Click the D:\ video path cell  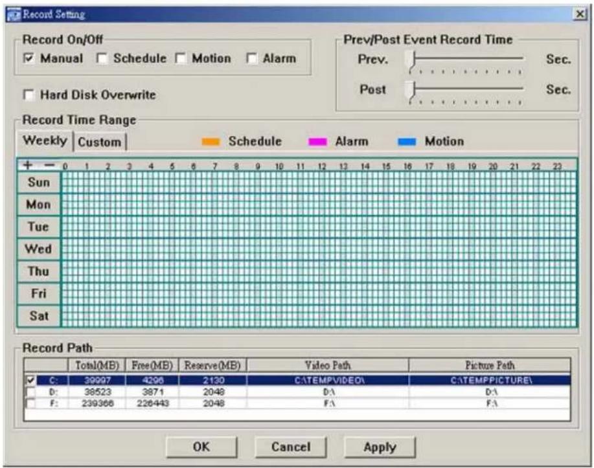[329, 392]
